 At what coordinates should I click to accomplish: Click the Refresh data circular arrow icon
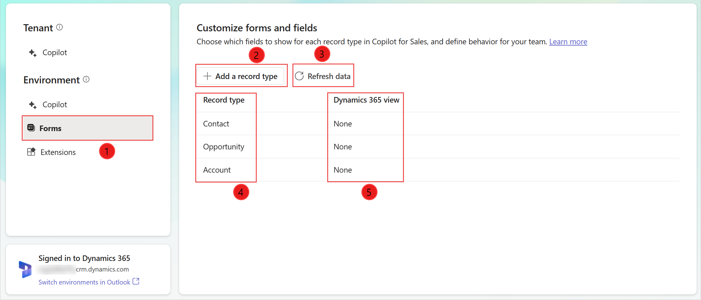[x=299, y=76]
